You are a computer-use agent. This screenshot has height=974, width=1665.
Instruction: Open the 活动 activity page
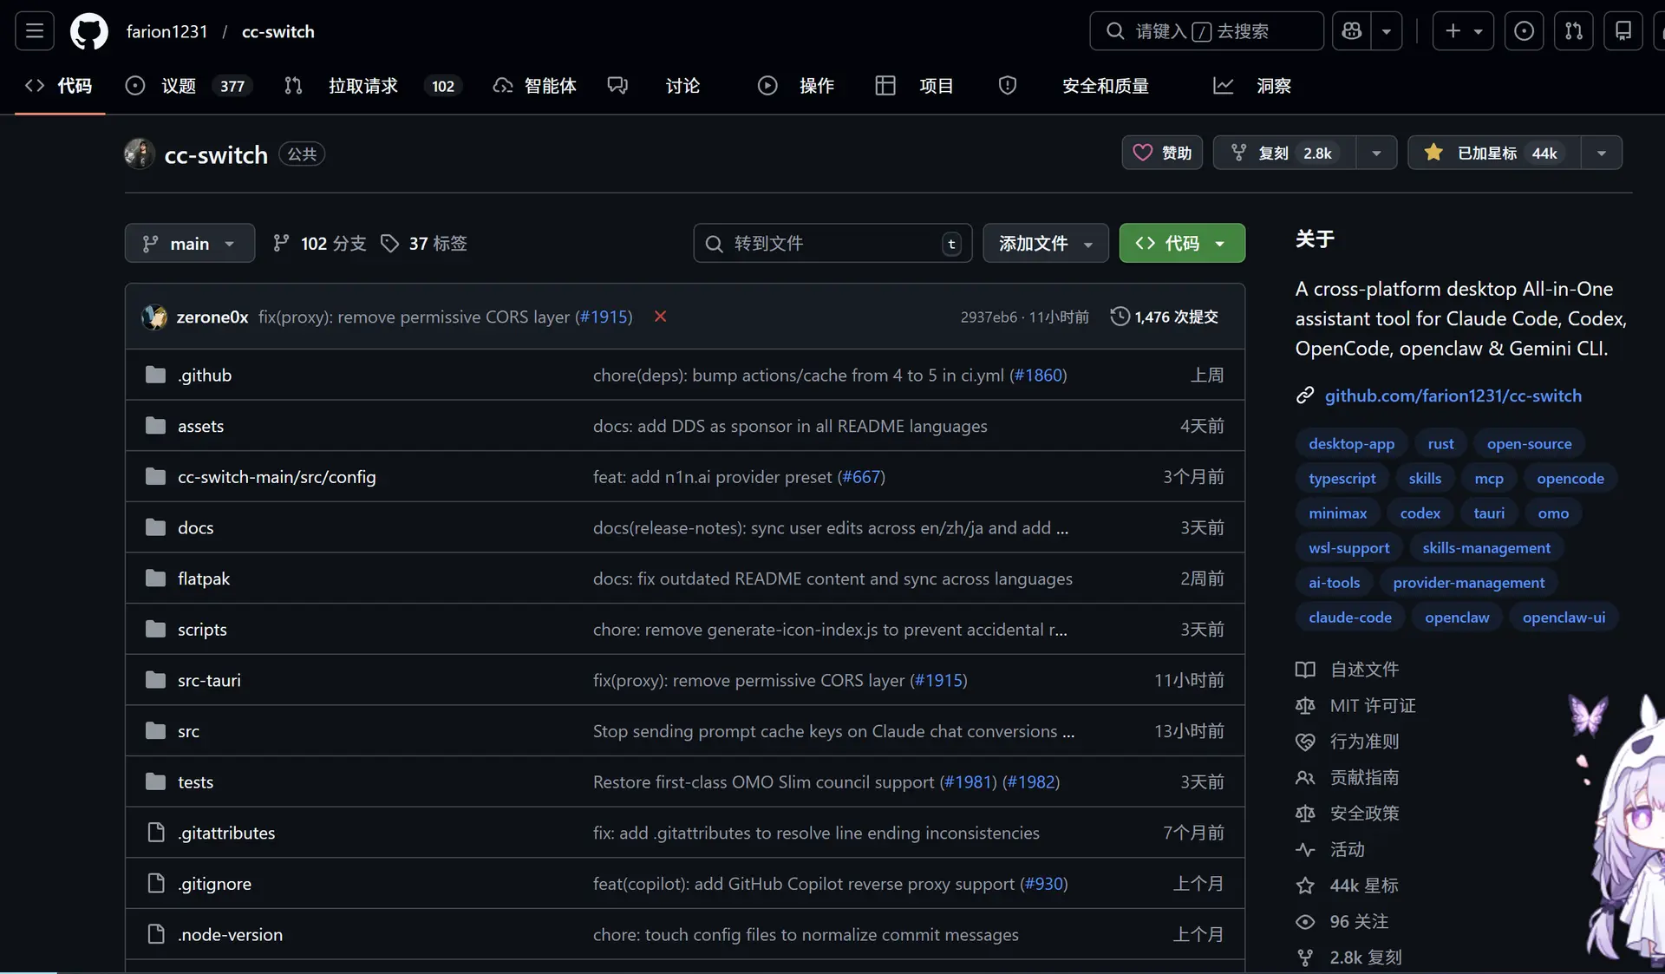tap(1330, 850)
